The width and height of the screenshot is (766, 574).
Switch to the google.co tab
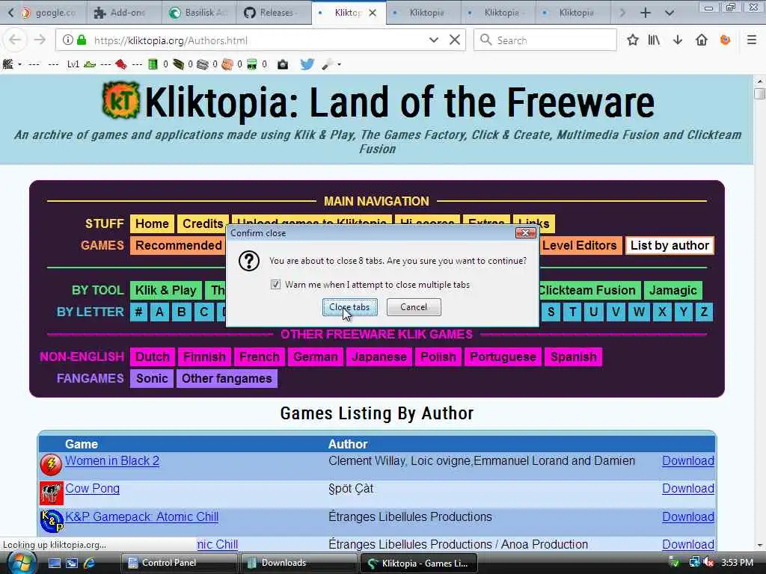pyautogui.click(x=49, y=13)
